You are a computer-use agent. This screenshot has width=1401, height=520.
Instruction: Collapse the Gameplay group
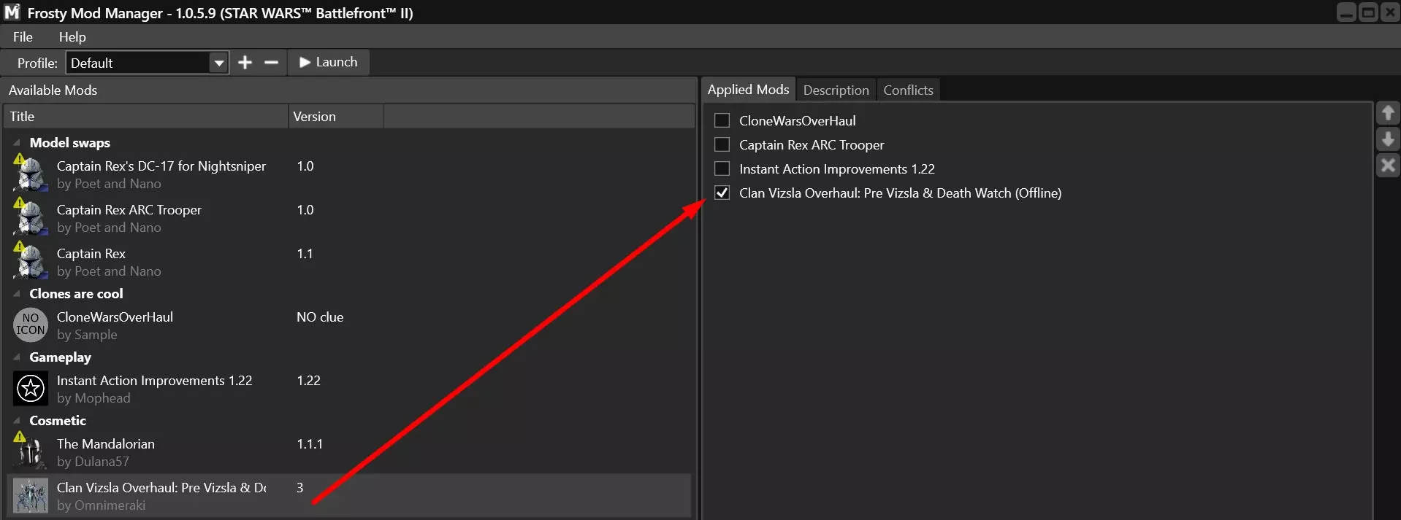pyautogui.click(x=16, y=357)
